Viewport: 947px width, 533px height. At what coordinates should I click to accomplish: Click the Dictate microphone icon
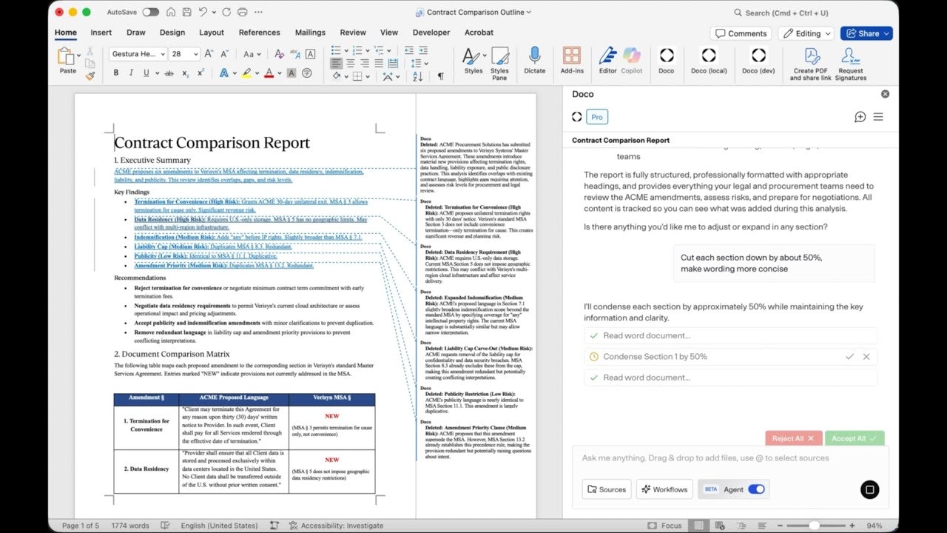(x=534, y=57)
